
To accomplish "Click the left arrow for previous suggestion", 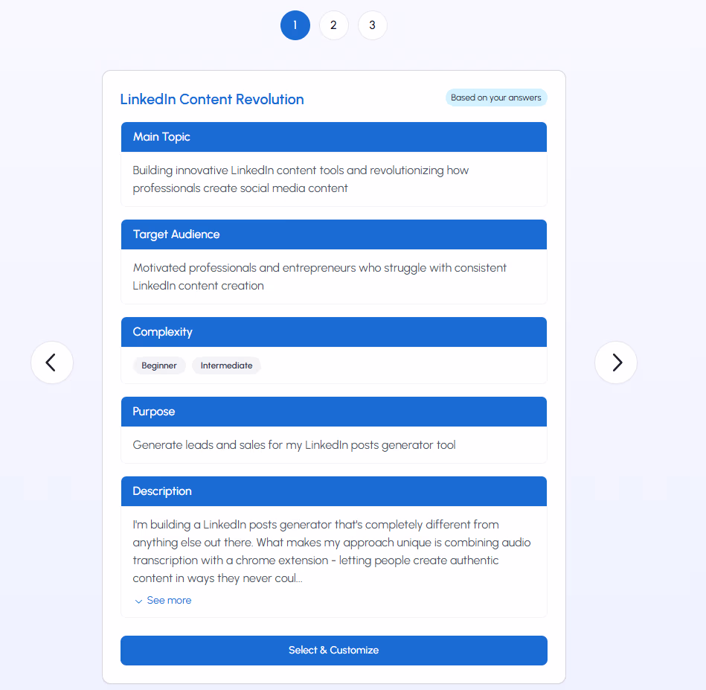I will point(52,362).
